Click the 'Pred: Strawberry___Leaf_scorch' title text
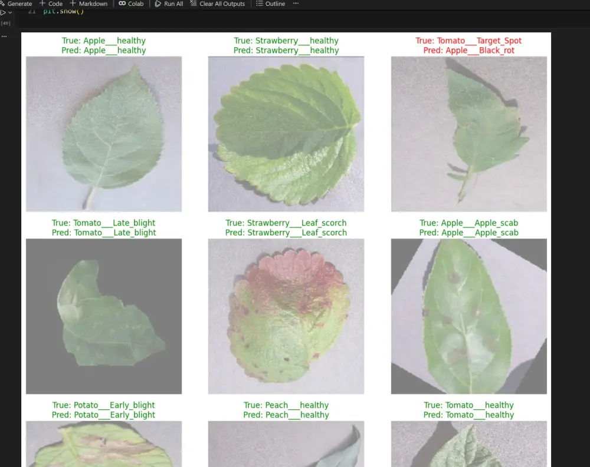This screenshot has width=590, height=467. pos(286,233)
